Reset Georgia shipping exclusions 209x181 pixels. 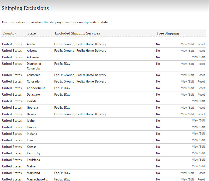coord(201,108)
